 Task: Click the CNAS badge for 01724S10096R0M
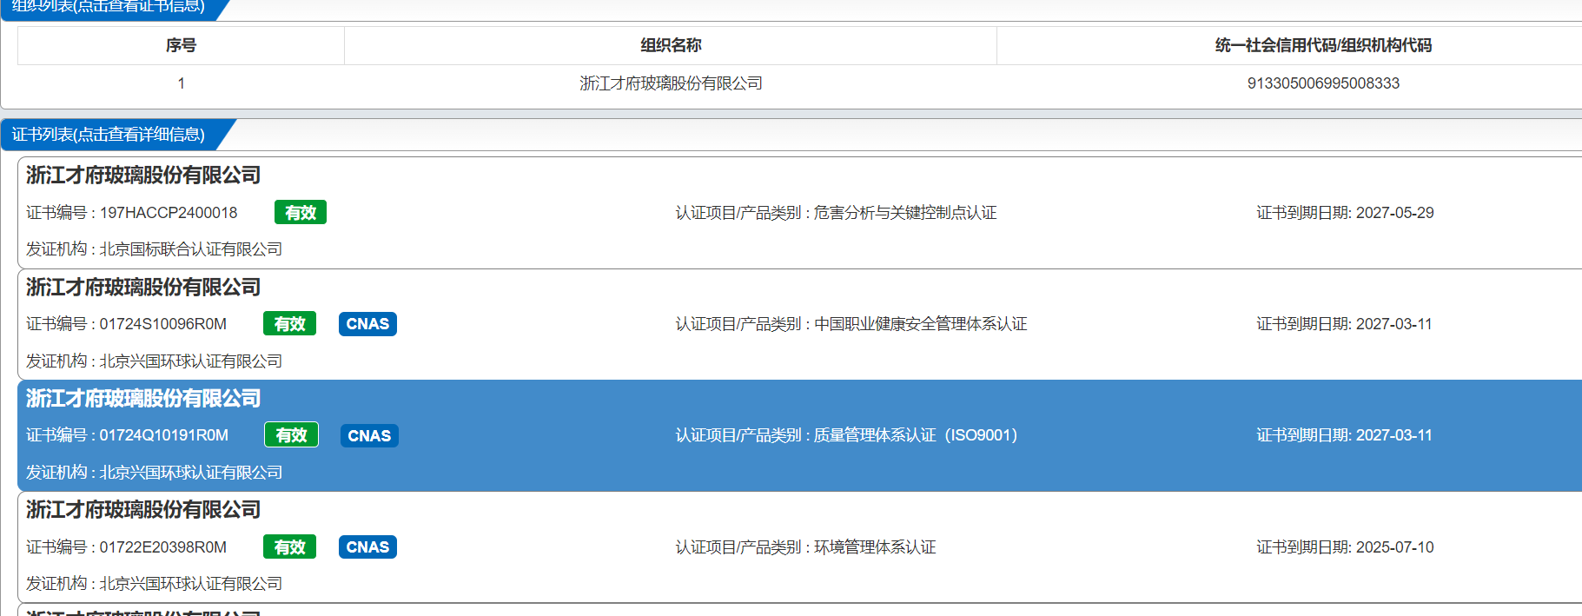(367, 324)
